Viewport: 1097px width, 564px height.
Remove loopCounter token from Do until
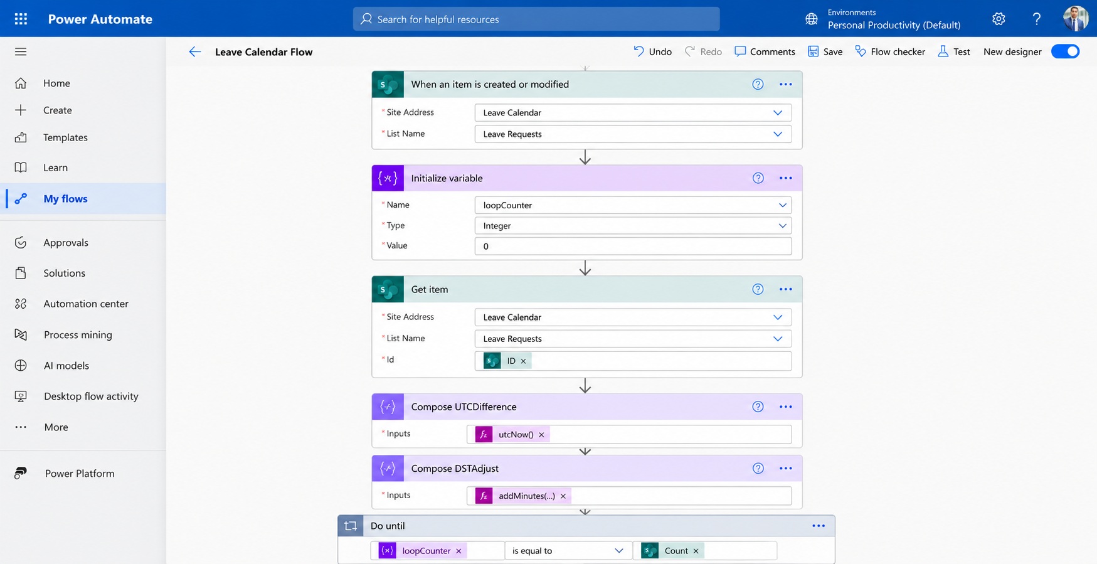pyautogui.click(x=458, y=551)
